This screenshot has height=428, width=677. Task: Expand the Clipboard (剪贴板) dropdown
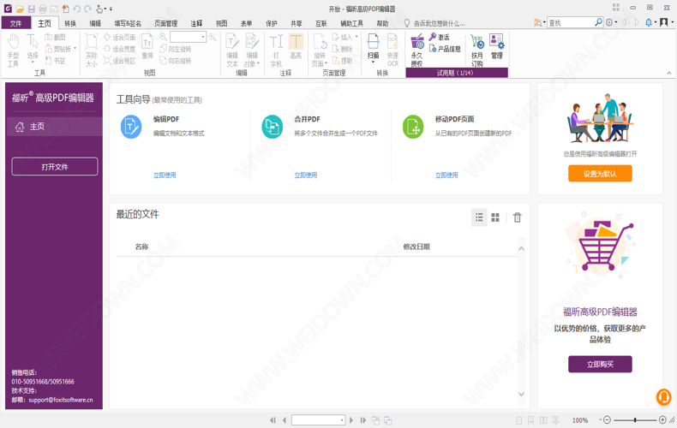pos(75,48)
